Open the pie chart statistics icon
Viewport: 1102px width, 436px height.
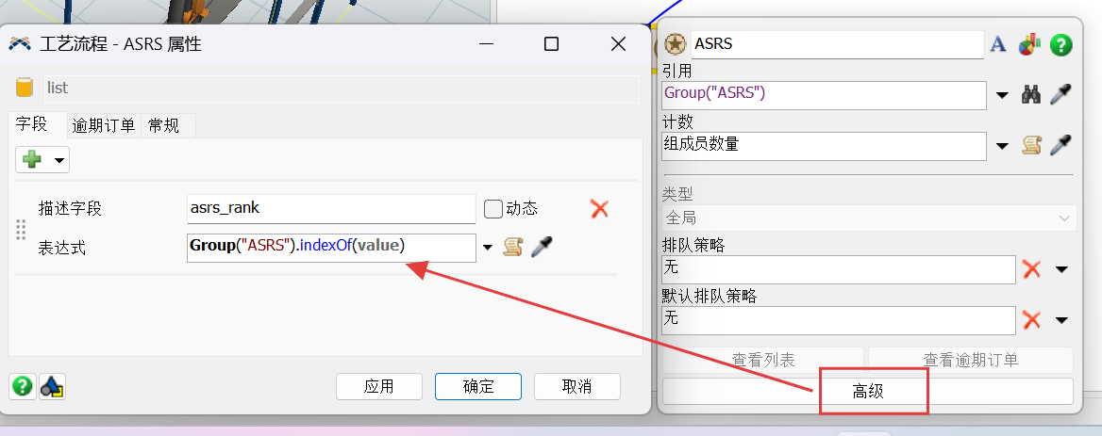1029,44
